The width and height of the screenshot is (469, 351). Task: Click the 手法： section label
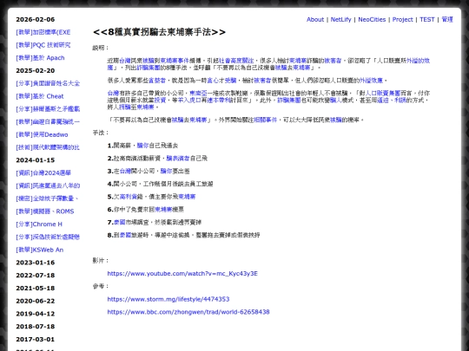101,133
